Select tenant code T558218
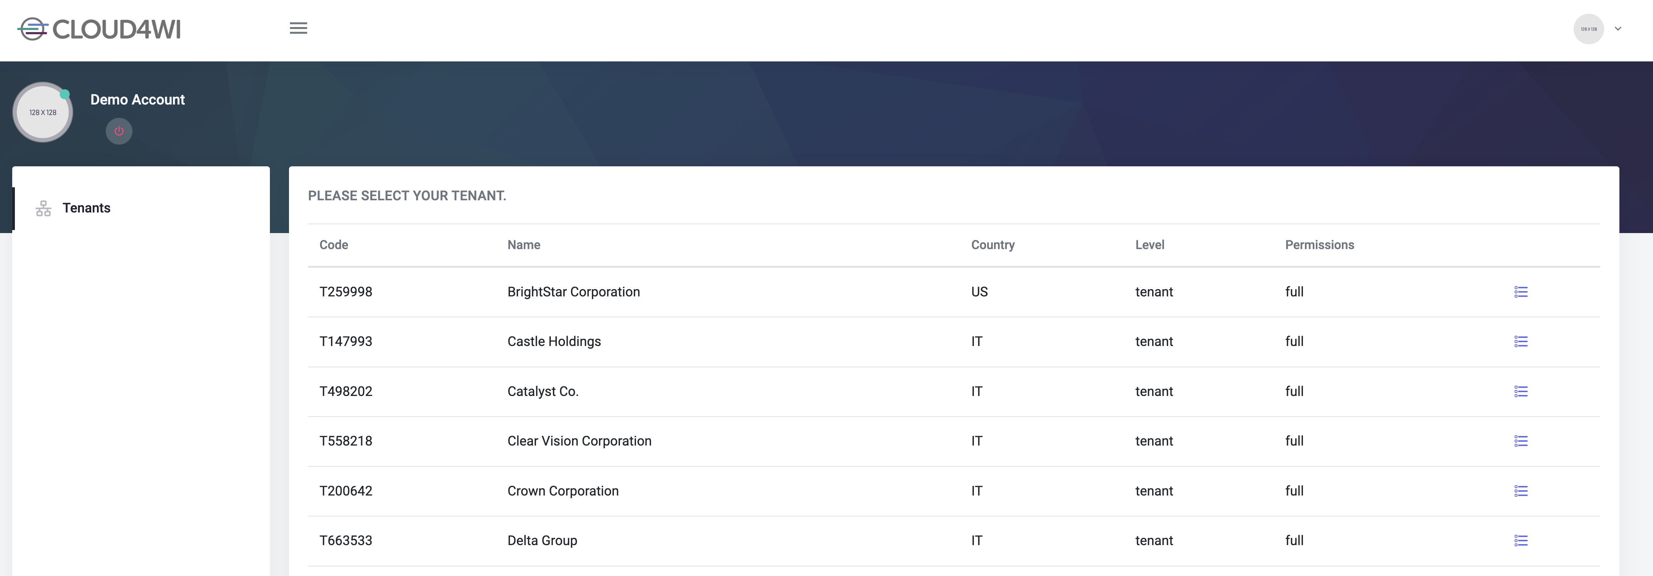The height and width of the screenshot is (576, 1653). coord(346,441)
